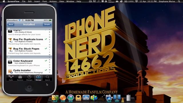The width and height of the screenshot is (183, 103).
Task: Tap the Stuck Pages drill icon
Action: (10, 49)
